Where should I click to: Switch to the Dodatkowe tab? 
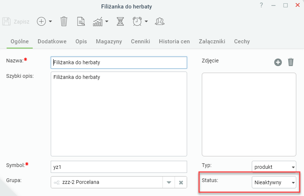pyautogui.click(x=52, y=41)
